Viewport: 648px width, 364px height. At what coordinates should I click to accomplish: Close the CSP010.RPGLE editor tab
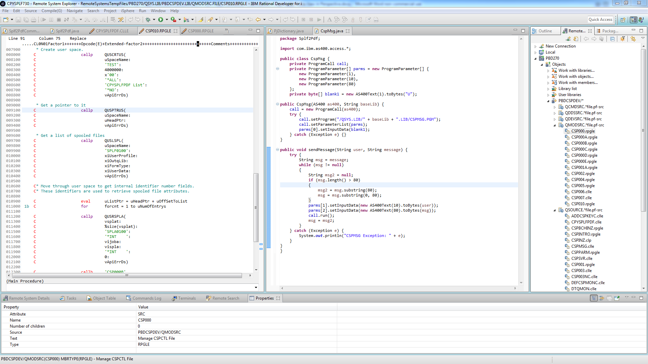175,31
